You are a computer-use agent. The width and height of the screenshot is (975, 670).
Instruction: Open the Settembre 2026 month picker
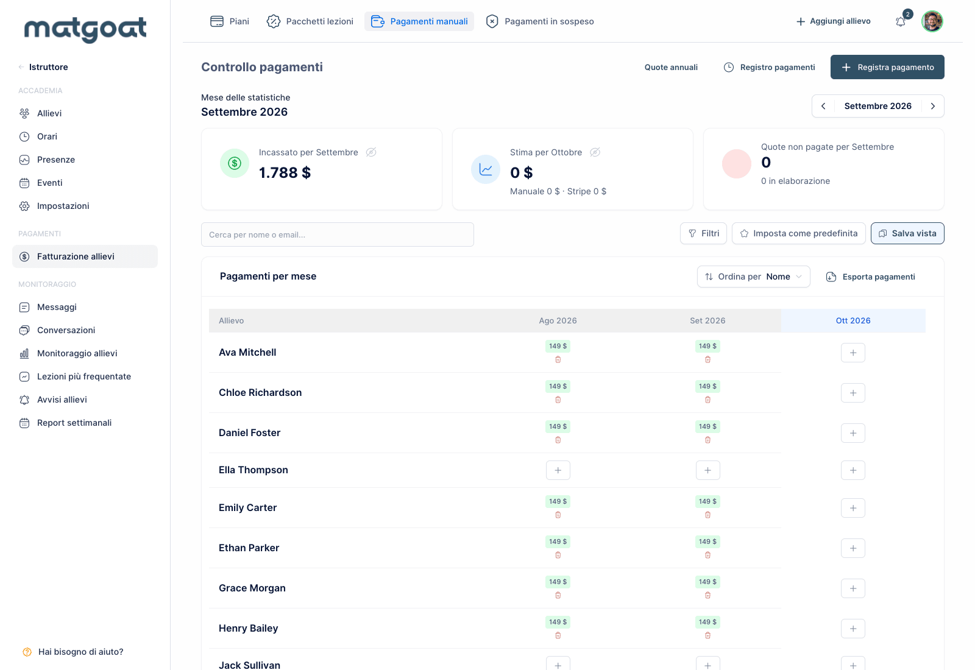877,106
